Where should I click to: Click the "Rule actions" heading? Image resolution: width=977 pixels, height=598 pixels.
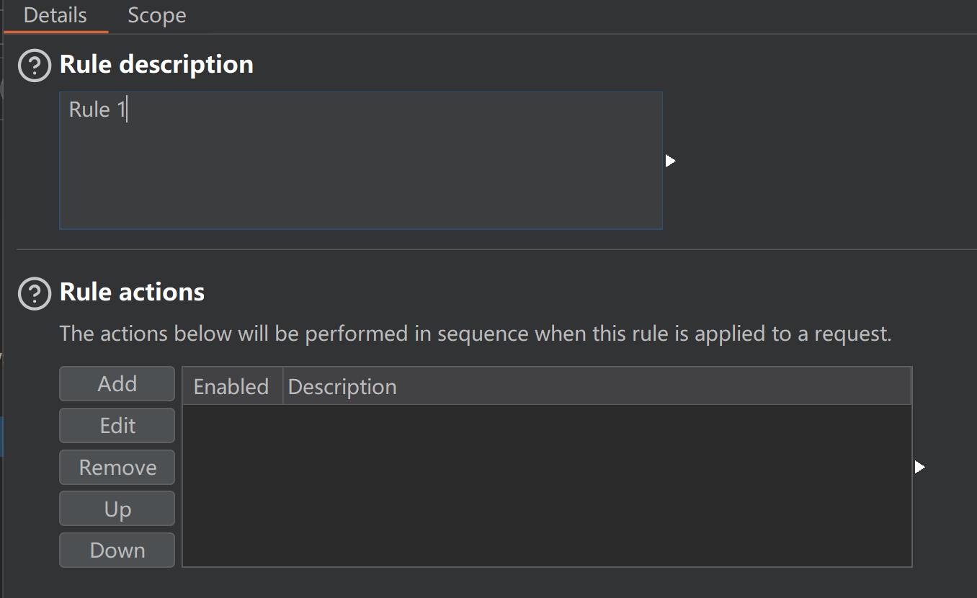[x=132, y=293]
